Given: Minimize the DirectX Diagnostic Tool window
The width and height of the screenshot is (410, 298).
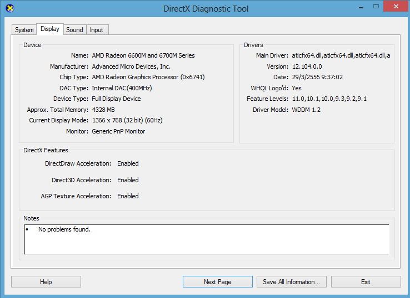Looking at the screenshot, I should point(361,7).
